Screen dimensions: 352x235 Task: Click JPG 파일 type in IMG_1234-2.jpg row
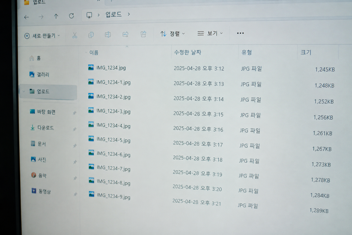251,99
